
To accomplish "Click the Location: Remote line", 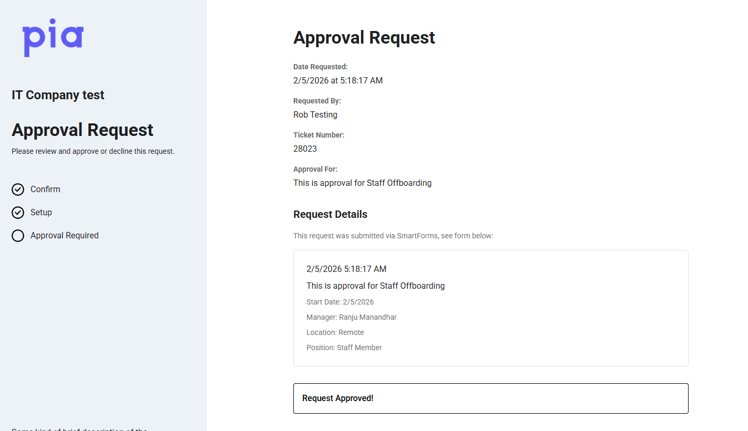I will (x=335, y=333).
